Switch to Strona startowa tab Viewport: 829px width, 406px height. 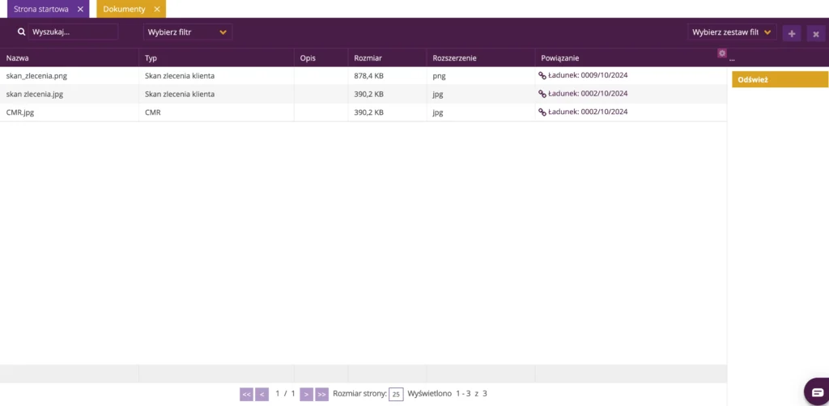tap(41, 9)
